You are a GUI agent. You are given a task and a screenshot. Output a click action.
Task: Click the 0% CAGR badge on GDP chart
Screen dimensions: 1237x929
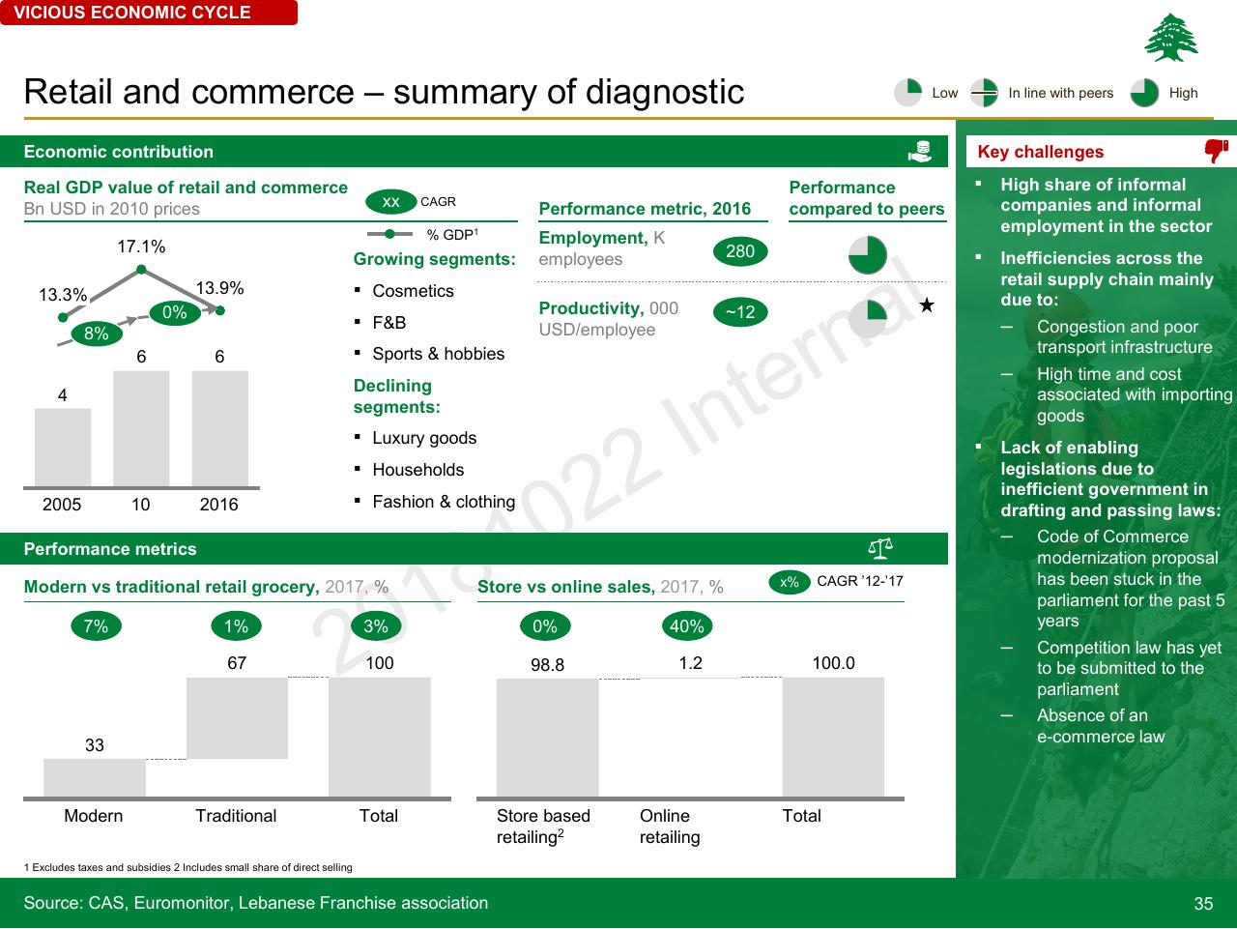tap(175, 312)
